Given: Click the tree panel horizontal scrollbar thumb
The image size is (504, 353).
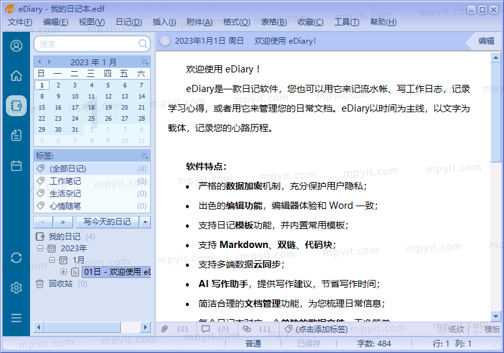Looking at the screenshot, I should pyautogui.click(x=82, y=328).
